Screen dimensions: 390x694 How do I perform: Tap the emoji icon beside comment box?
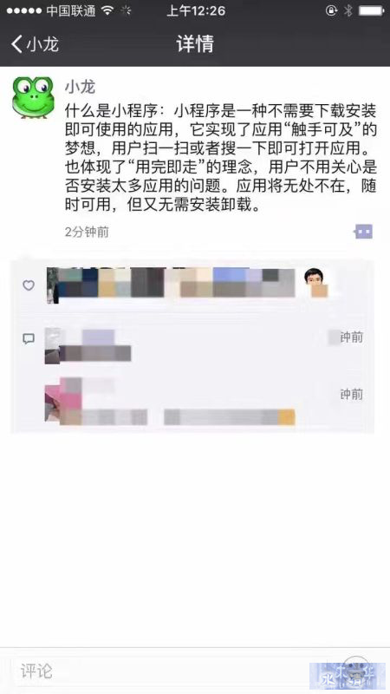click(356, 669)
